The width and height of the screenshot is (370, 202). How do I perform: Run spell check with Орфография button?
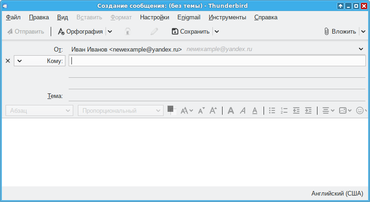tap(80, 32)
